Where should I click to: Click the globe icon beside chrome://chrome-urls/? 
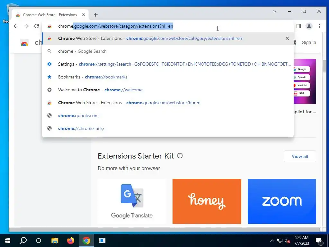[49, 128]
